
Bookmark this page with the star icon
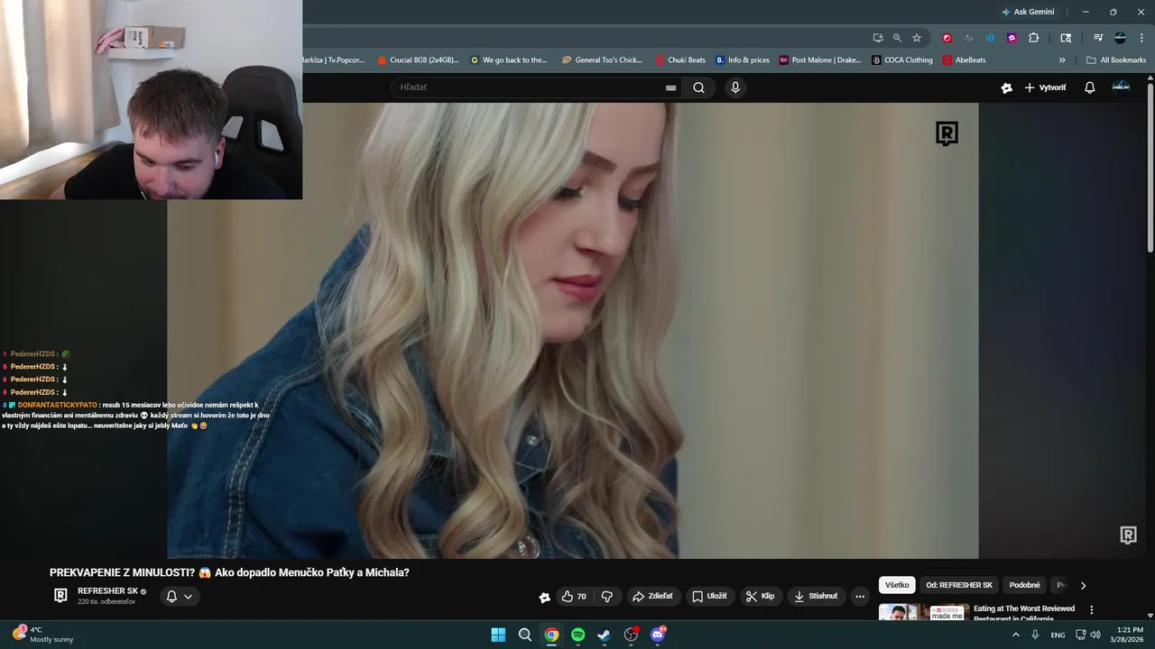tap(917, 38)
